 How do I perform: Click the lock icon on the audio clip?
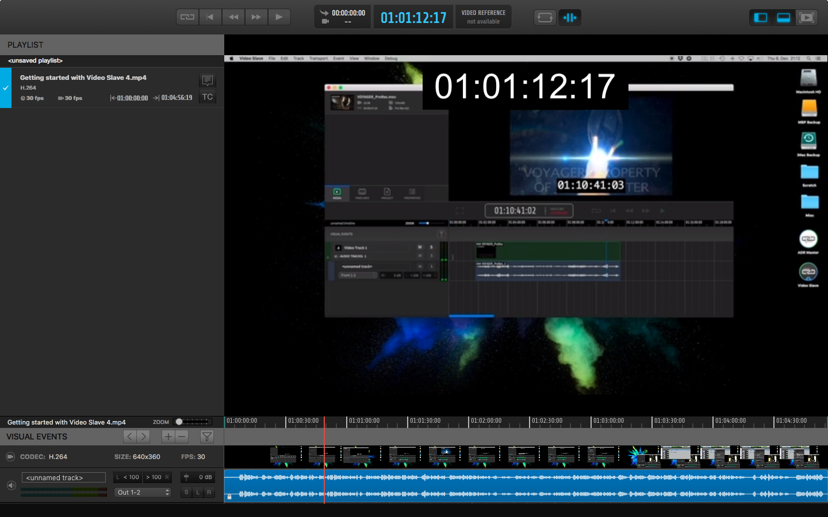pos(229,497)
